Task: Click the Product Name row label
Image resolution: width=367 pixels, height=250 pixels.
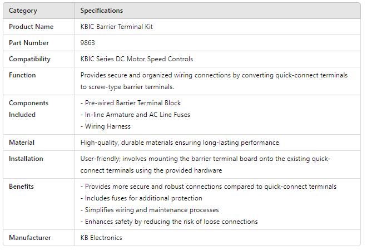Action: [x=31, y=27]
